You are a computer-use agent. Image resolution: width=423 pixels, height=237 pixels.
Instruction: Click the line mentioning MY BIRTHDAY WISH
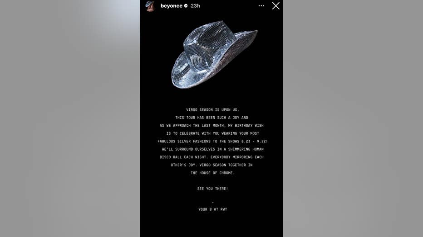(x=212, y=125)
